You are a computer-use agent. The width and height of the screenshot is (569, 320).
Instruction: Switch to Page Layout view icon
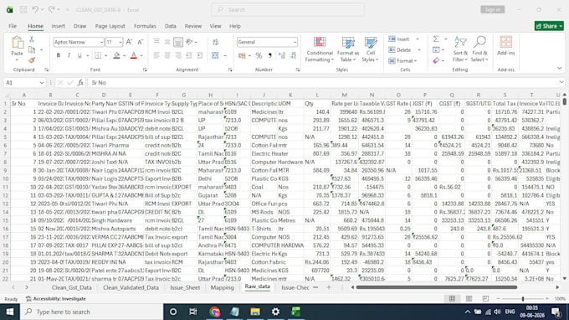click(x=469, y=298)
